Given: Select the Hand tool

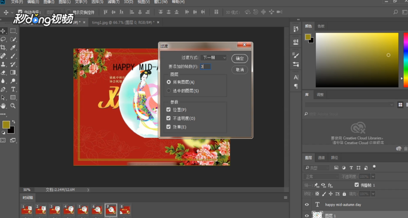Looking at the screenshot, I should tap(3, 106).
